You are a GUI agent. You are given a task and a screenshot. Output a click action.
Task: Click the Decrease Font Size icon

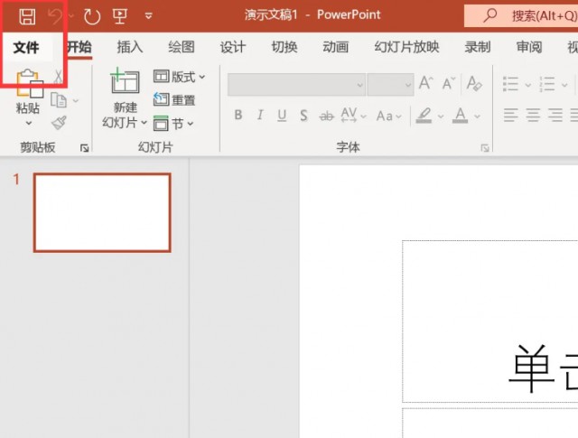click(449, 83)
